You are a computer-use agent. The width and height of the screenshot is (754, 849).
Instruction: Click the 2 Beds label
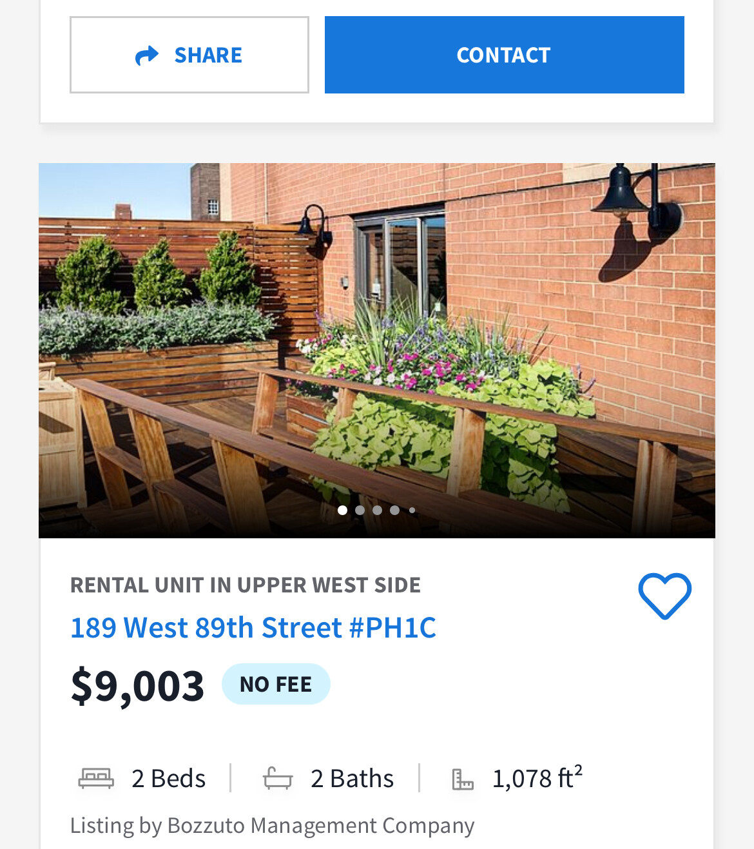click(168, 779)
